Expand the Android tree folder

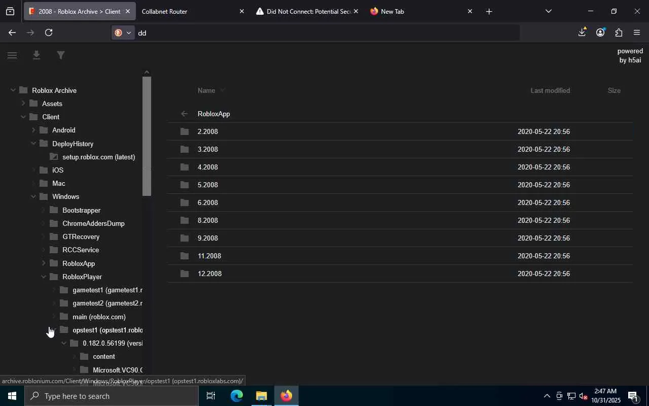[x=33, y=130]
